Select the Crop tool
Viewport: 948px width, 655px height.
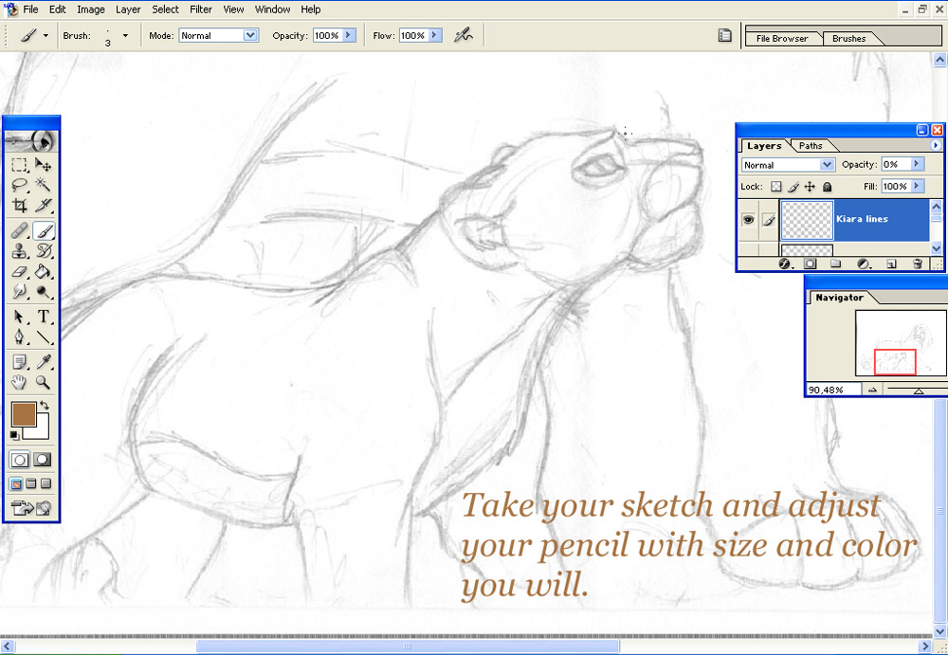point(19,206)
